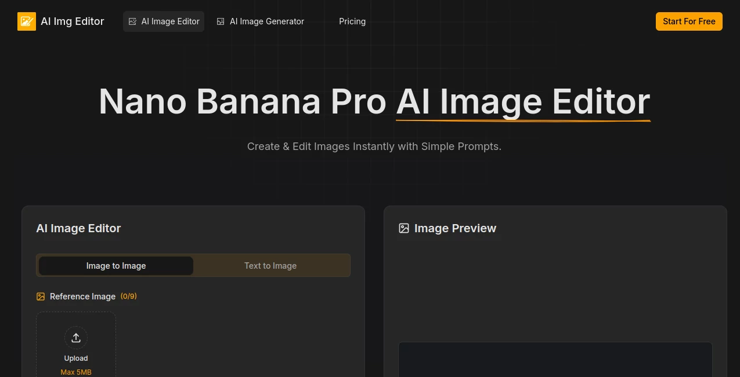The image size is (740, 377).
Task: Click the picture icon beside Image Preview heading
Action: 404,228
